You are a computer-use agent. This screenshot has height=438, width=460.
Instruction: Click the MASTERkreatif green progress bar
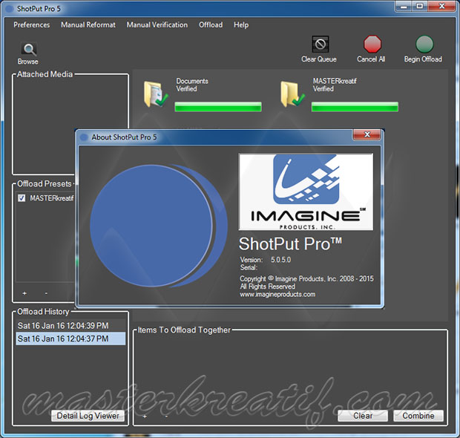tap(355, 107)
